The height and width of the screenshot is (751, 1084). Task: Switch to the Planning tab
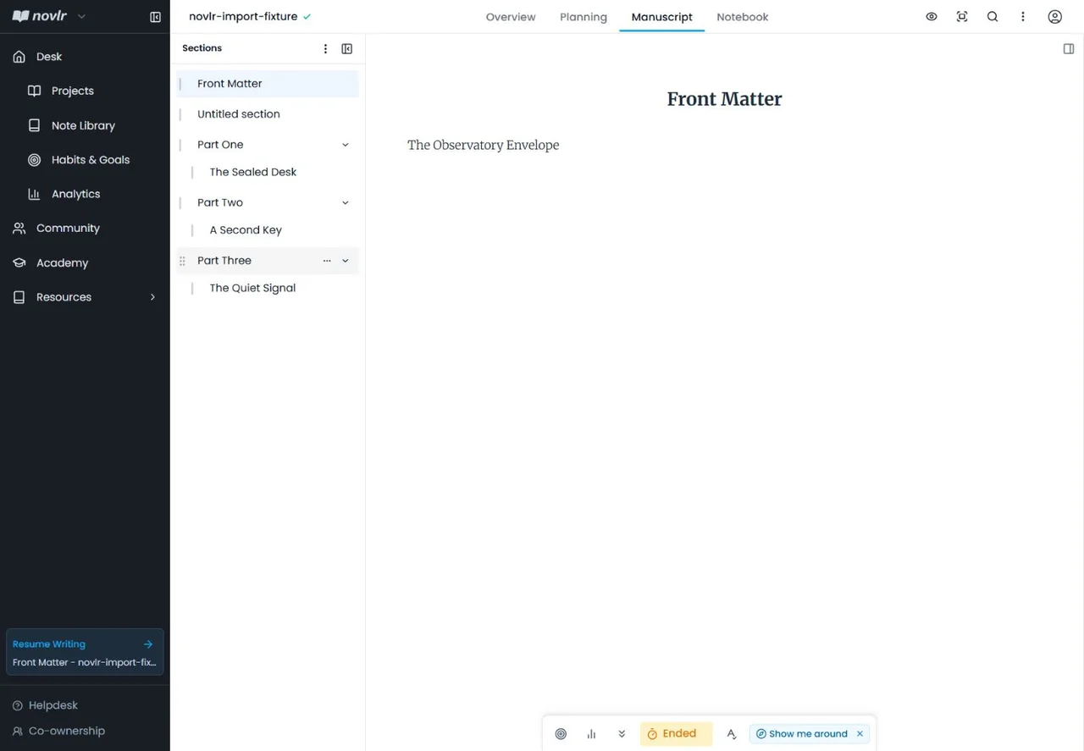pyautogui.click(x=583, y=17)
